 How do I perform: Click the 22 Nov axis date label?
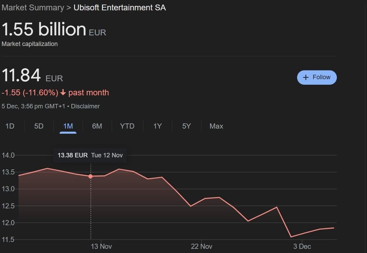[201, 246]
